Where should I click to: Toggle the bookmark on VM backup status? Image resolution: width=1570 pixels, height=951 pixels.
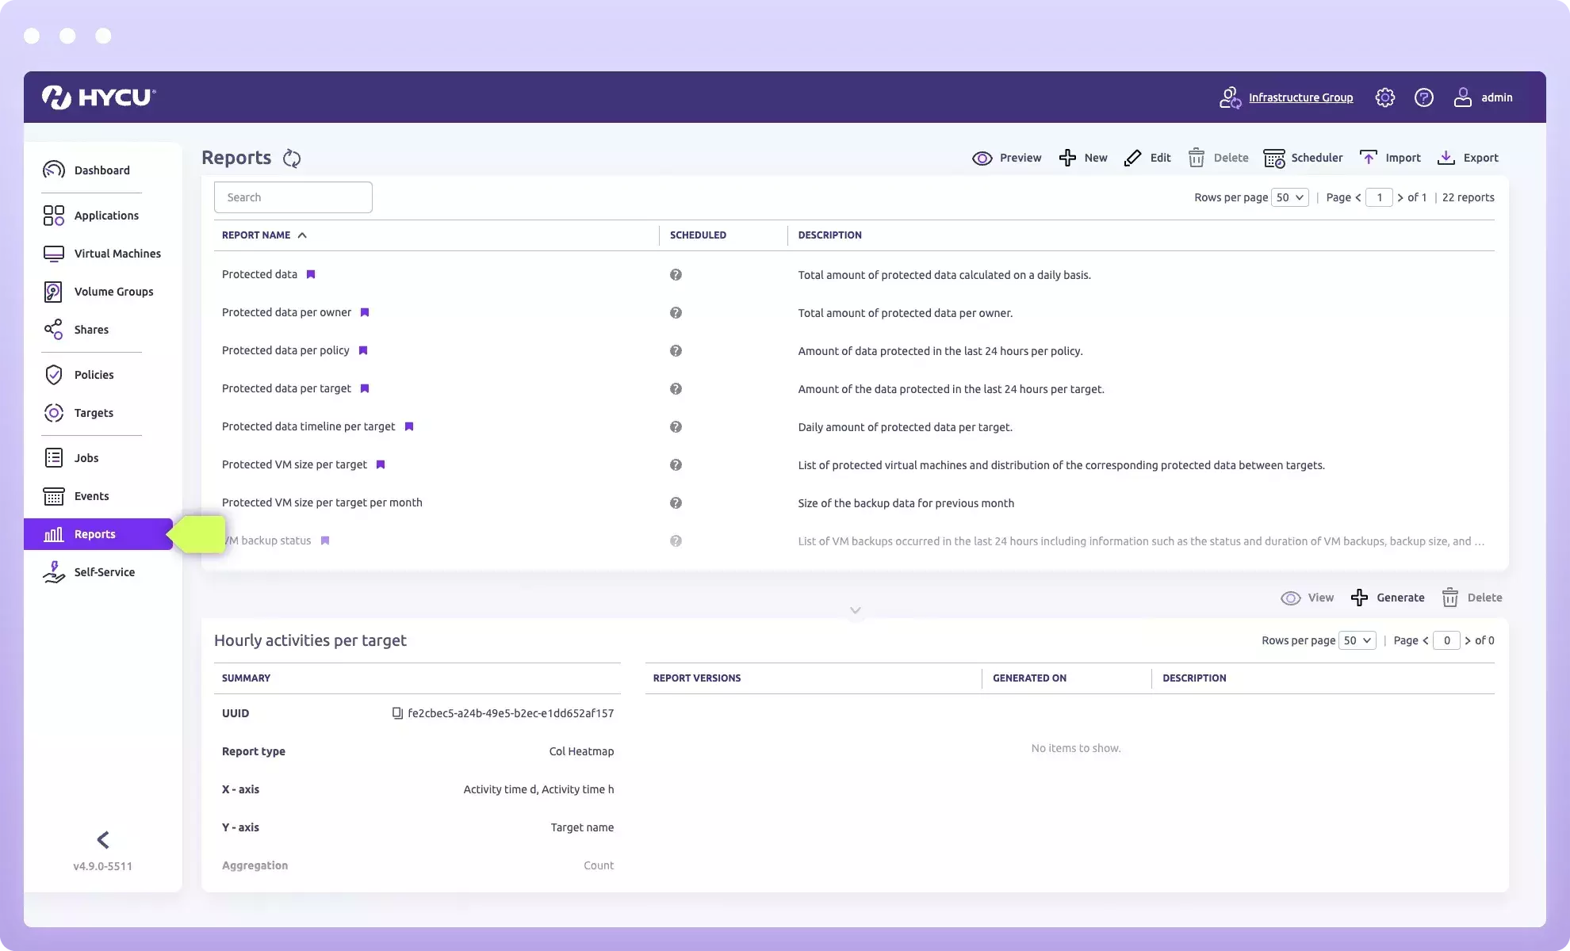click(325, 540)
